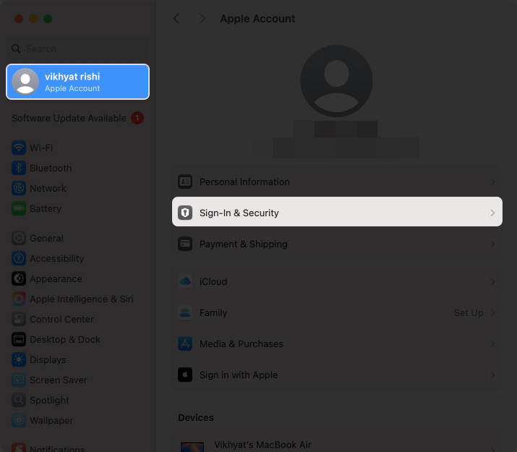Open Media & Purchases label
This screenshot has height=452, width=517.
pos(242,344)
